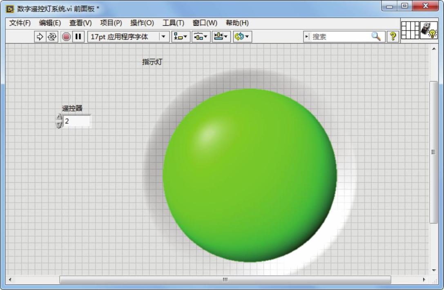The width and height of the screenshot is (444, 290).
Task: Open the 窗口(W) menu
Action: [205, 23]
